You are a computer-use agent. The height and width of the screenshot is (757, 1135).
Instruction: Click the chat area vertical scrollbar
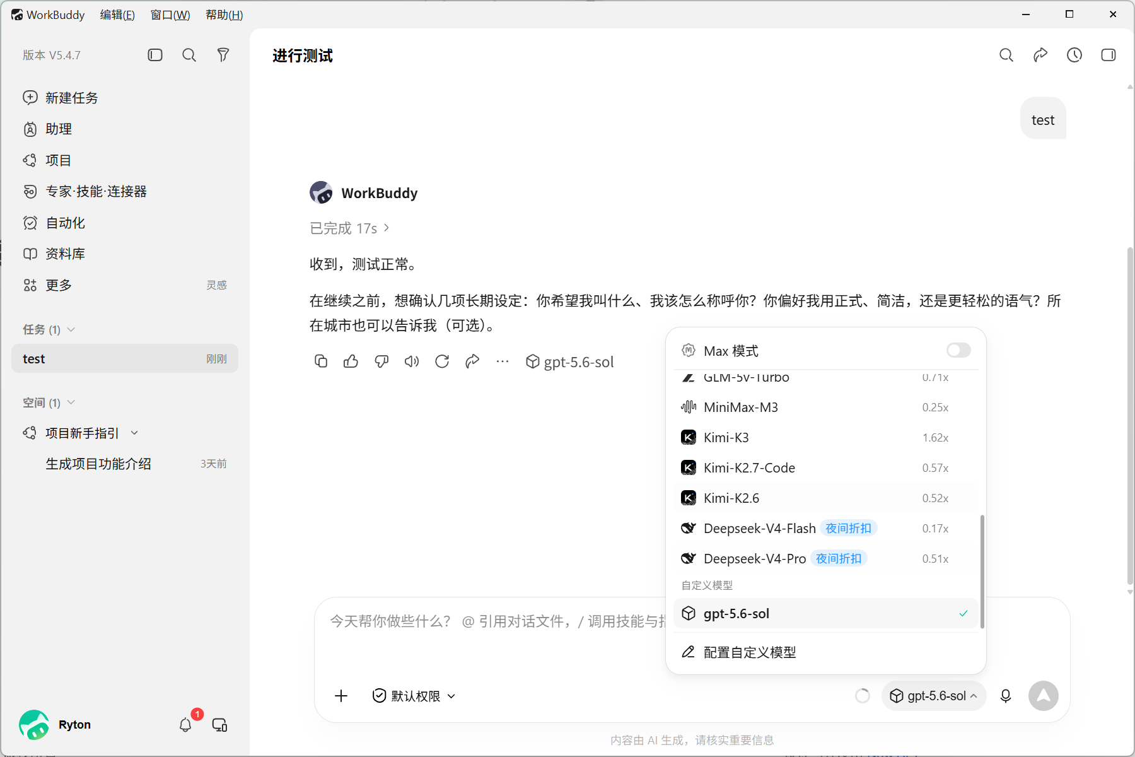point(1130,416)
